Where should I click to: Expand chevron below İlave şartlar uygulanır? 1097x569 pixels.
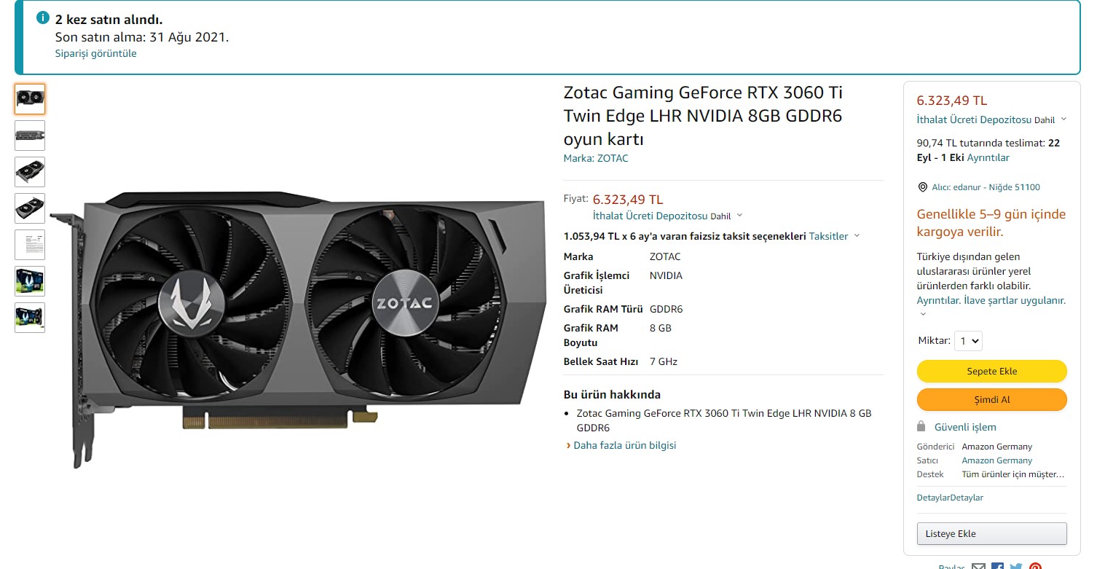[923, 314]
